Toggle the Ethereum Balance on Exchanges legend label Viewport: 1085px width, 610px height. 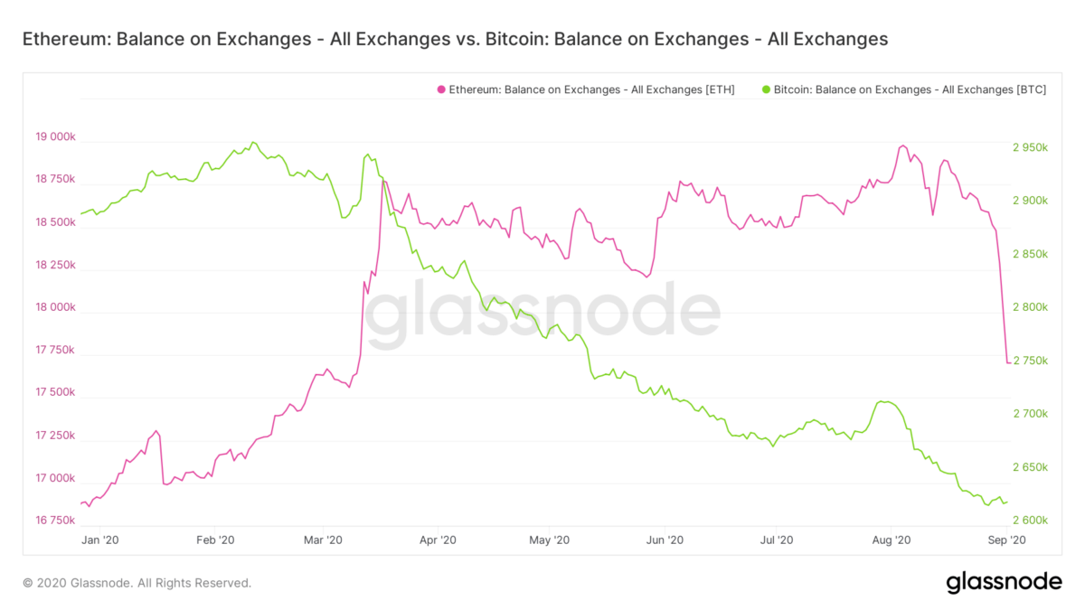pos(591,90)
